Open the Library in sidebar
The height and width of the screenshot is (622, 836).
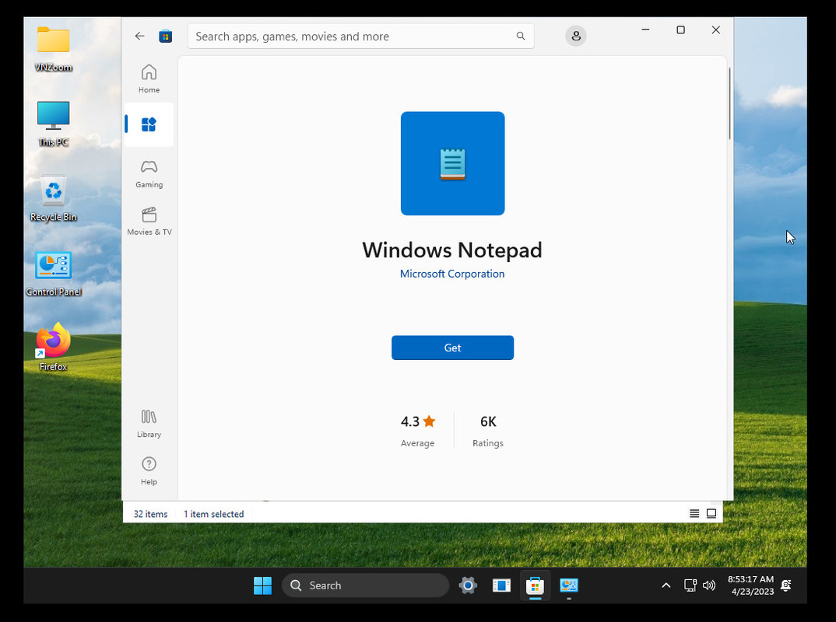tap(149, 424)
